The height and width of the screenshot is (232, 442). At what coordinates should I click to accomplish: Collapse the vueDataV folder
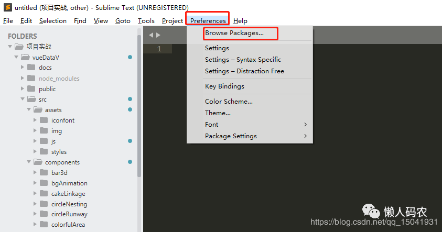pyautogui.click(x=16, y=57)
